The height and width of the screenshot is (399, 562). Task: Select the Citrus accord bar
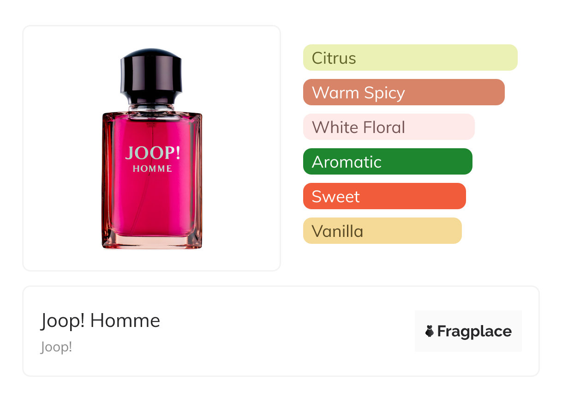410,58
